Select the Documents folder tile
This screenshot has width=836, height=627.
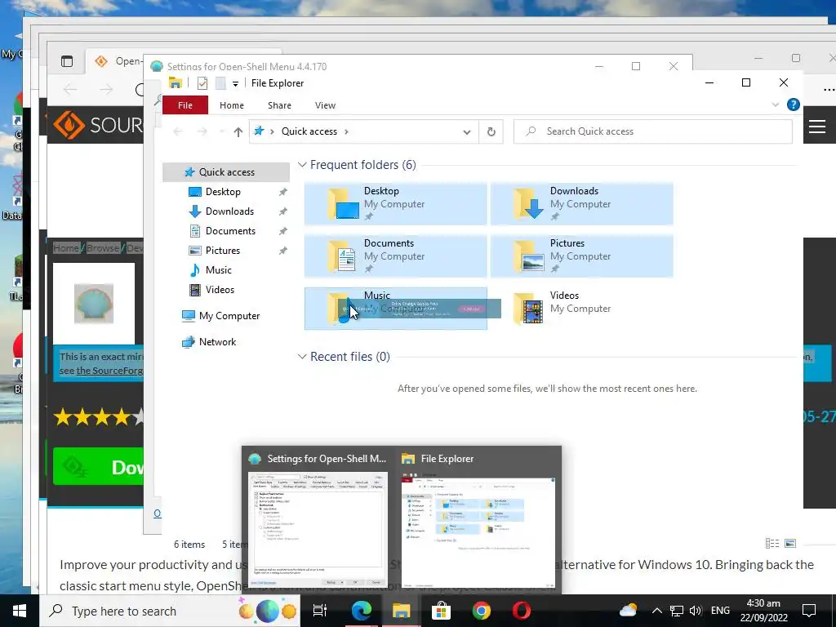click(396, 256)
